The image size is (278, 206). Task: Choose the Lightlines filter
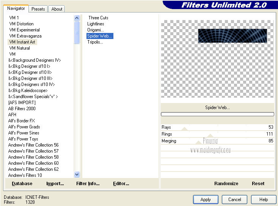(x=96, y=24)
